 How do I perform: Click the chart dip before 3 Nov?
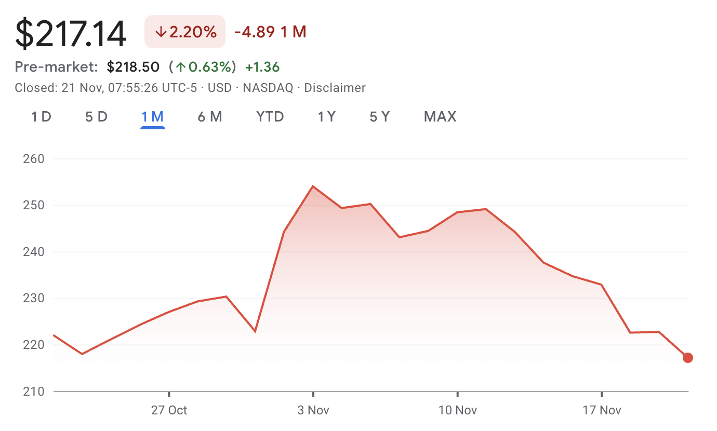click(x=256, y=330)
